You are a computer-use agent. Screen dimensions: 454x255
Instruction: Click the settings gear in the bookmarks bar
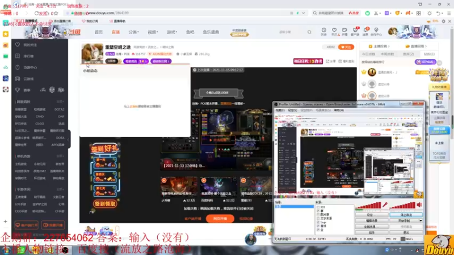tap(443, 21)
